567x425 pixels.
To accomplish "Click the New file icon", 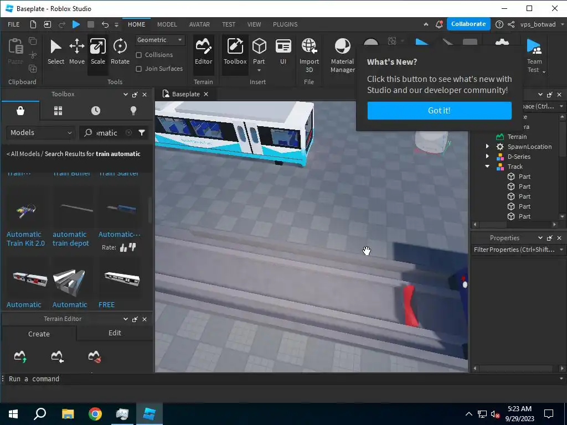I will pyautogui.click(x=33, y=24).
